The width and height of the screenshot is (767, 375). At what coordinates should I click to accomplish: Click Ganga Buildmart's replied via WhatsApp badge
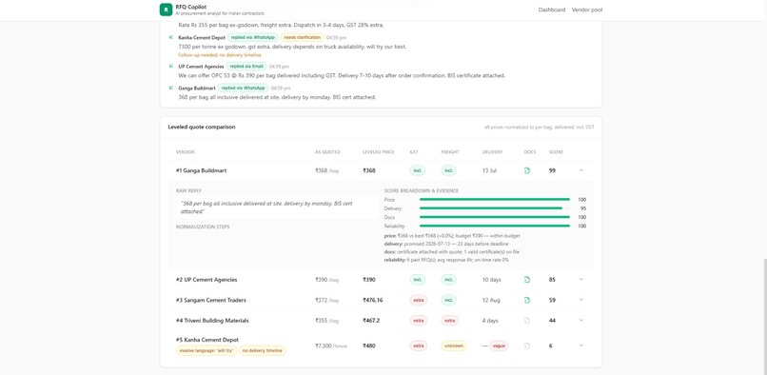243,89
